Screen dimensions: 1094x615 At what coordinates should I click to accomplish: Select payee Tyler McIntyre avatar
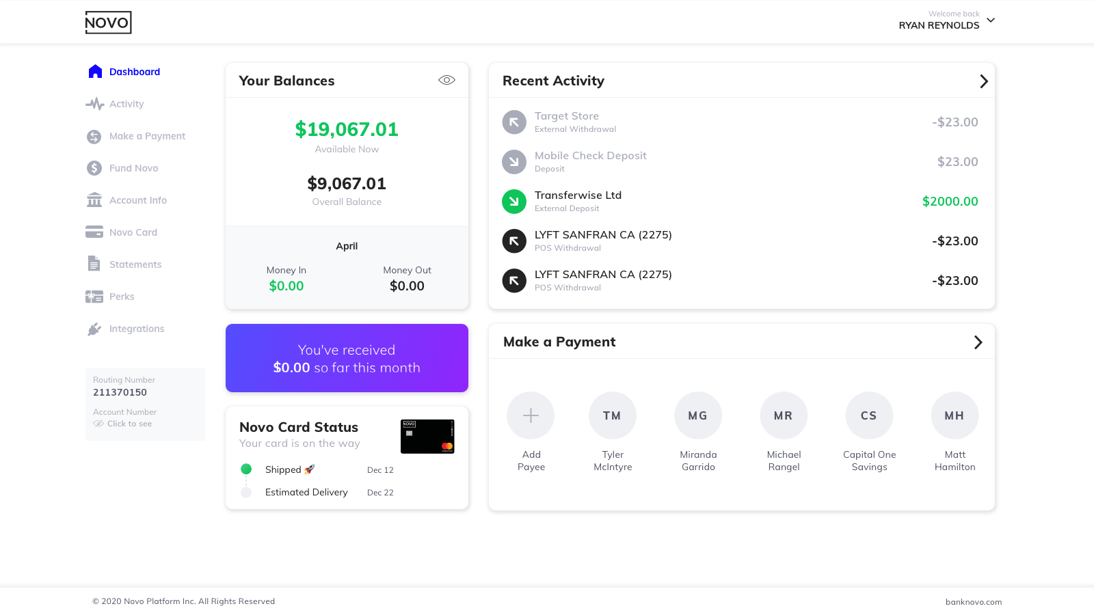pos(613,415)
